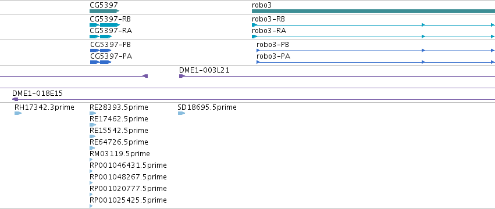Viewport: 495px width, 209px height.
Task: Select the RM03119.5prime EST marker
Action: (91, 160)
